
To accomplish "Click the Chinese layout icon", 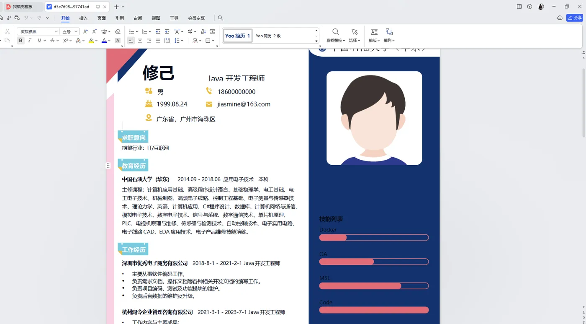I will [x=177, y=31].
